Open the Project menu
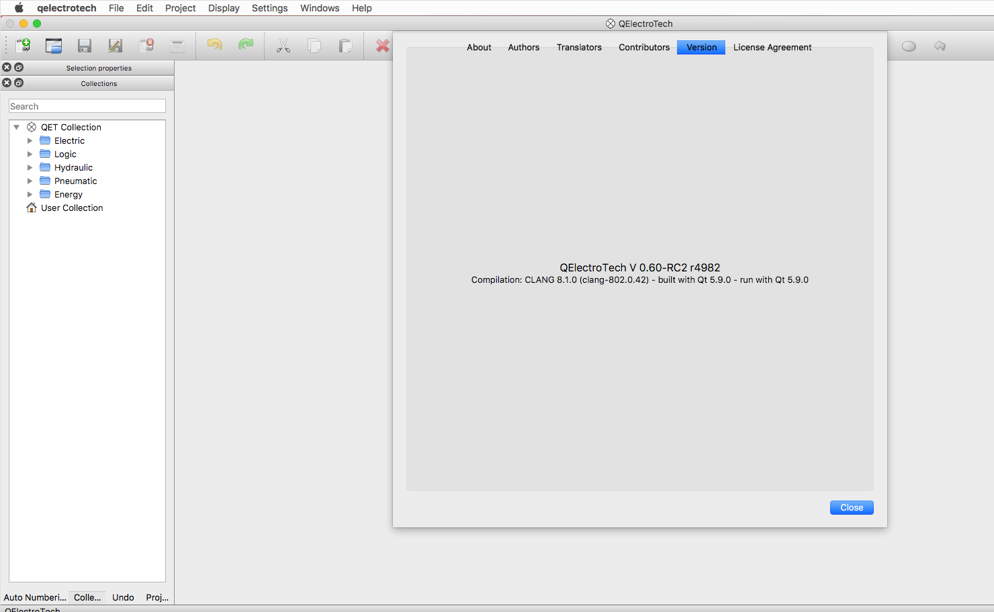994x612 pixels. click(180, 8)
